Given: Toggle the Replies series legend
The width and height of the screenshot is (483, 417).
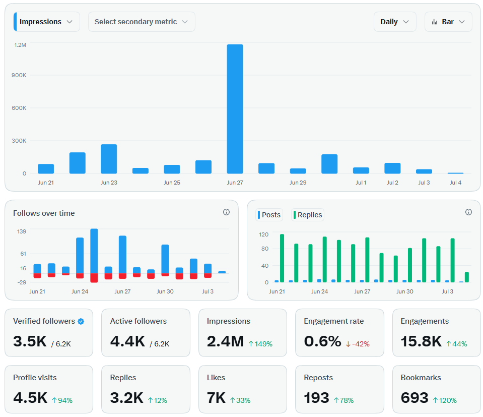Looking at the screenshot, I should click(308, 215).
